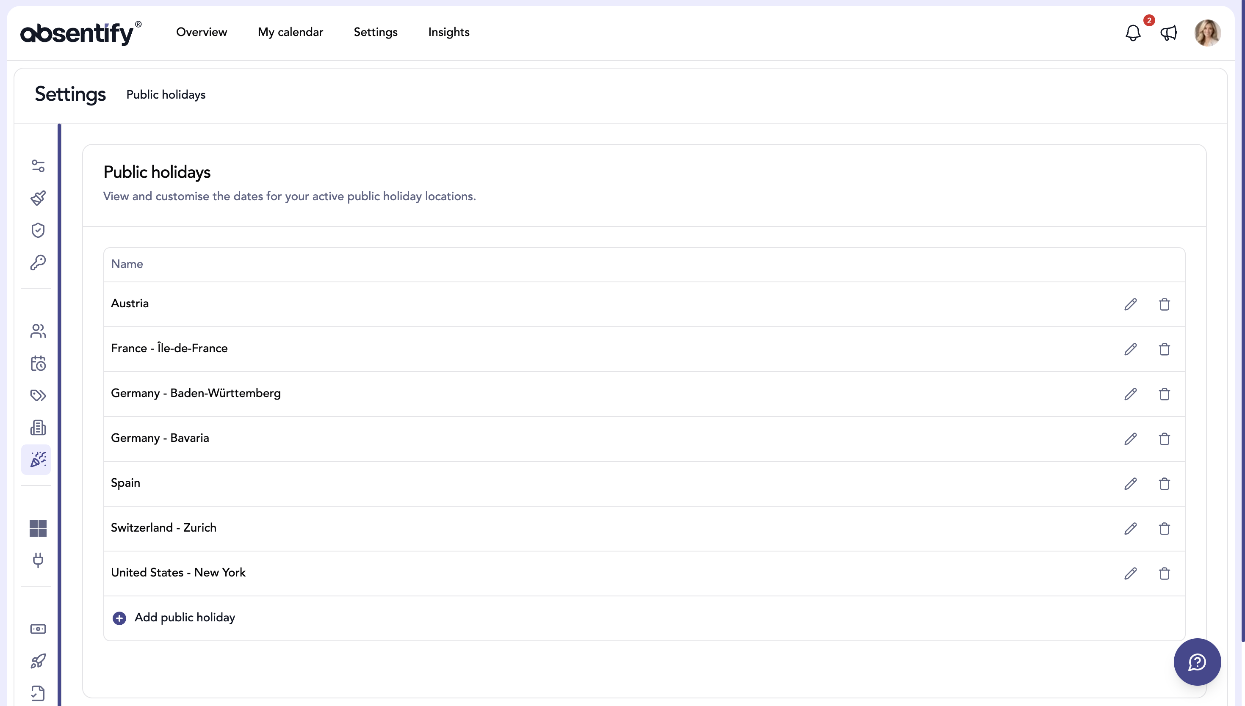
Task: Edit the Spain public holiday
Action: [1131, 483]
